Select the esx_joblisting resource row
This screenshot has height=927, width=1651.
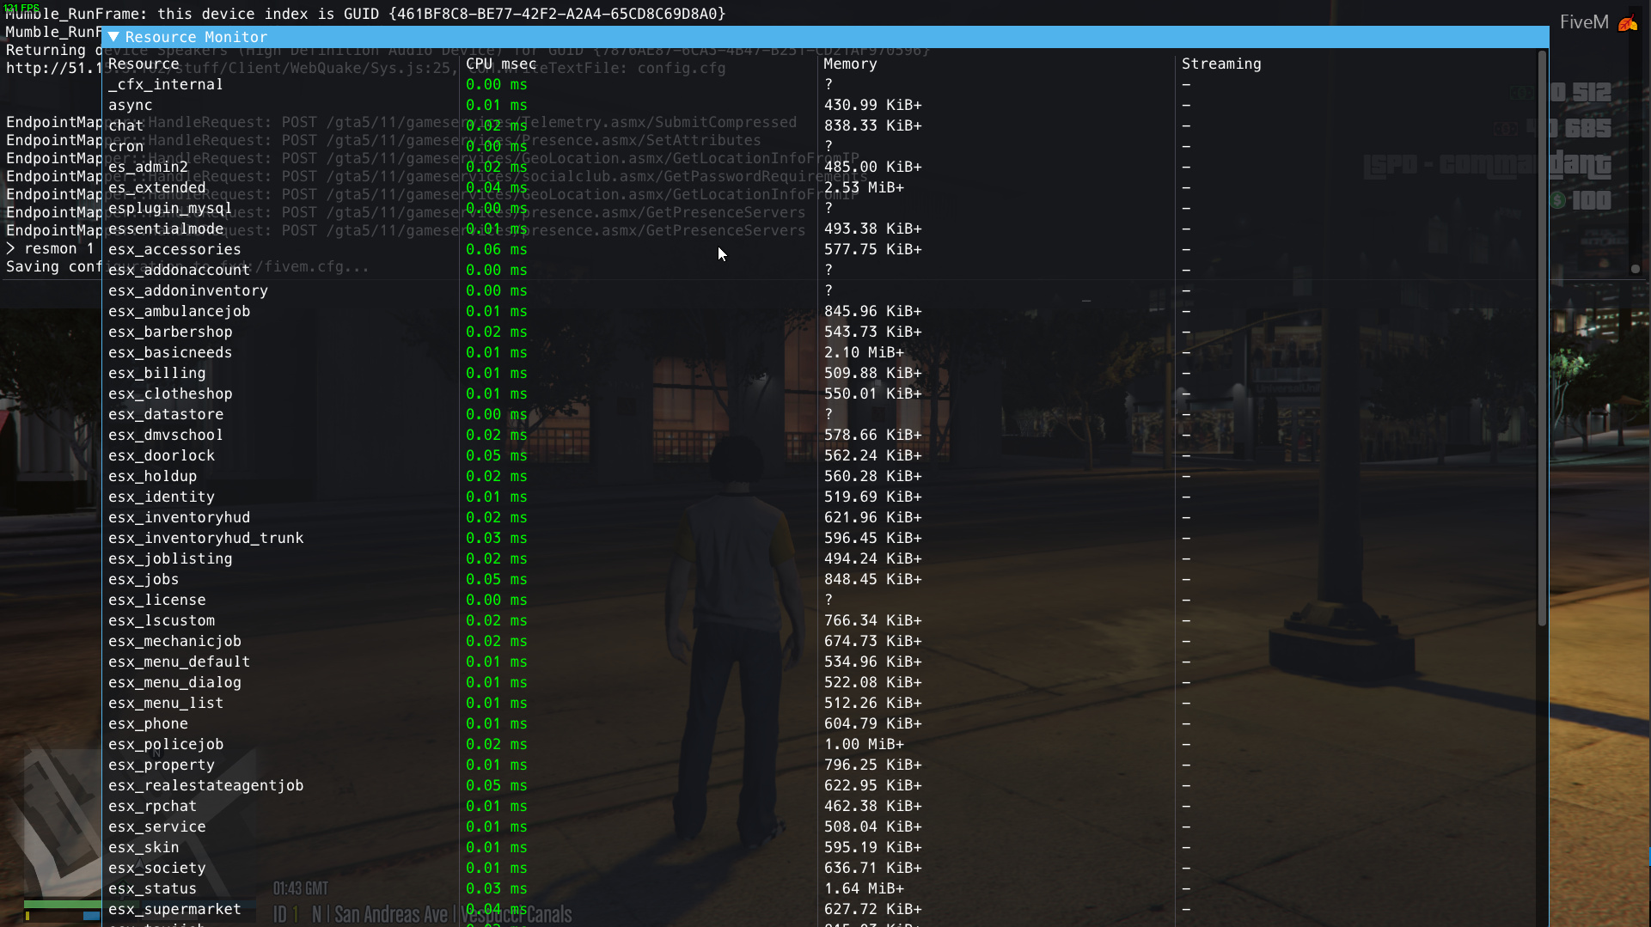[x=821, y=558]
